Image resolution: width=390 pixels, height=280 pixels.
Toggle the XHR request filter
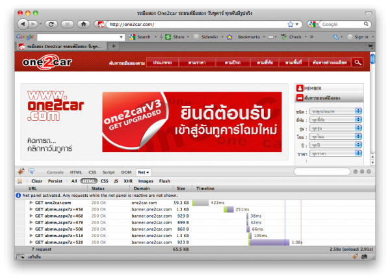[x=128, y=181]
